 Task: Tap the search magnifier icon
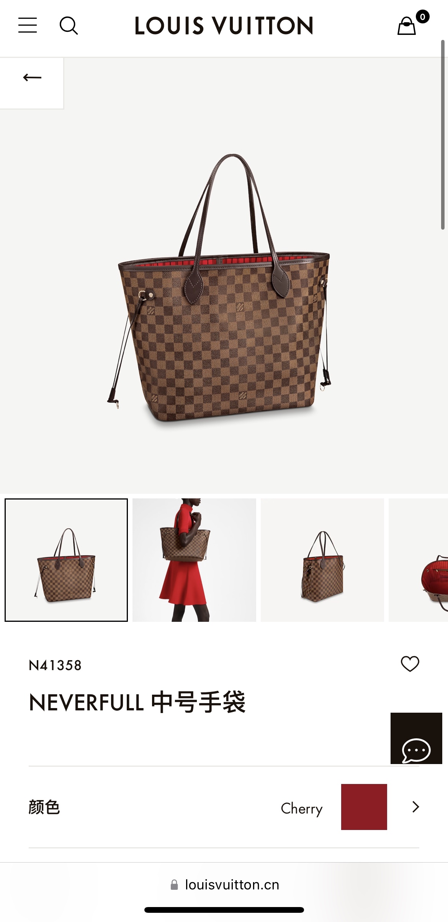tap(69, 26)
